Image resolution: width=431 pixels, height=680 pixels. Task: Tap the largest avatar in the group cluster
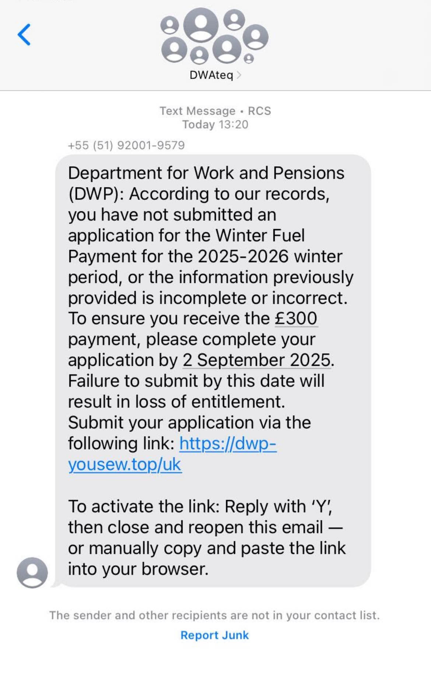point(201,24)
